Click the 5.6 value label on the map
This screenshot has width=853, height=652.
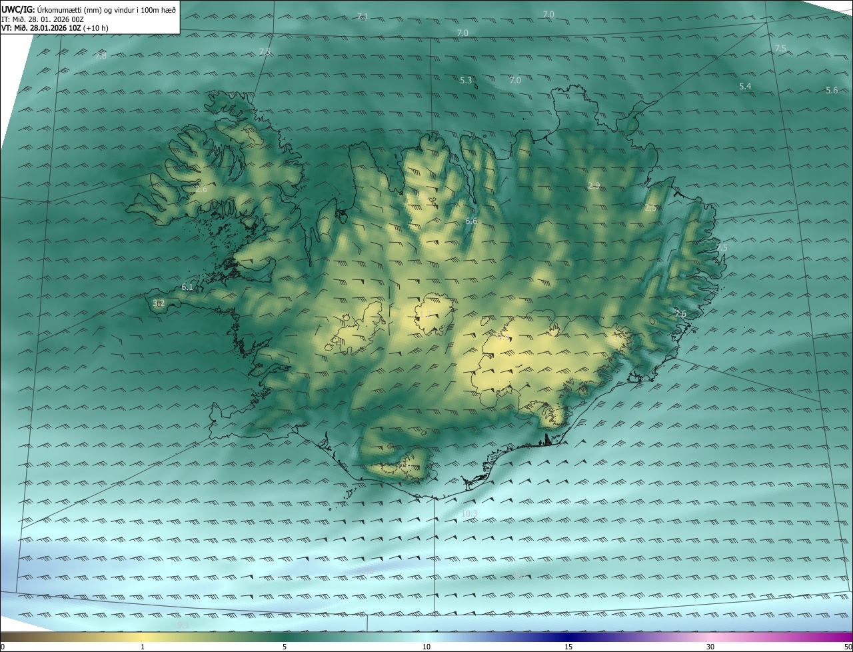(832, 91)
